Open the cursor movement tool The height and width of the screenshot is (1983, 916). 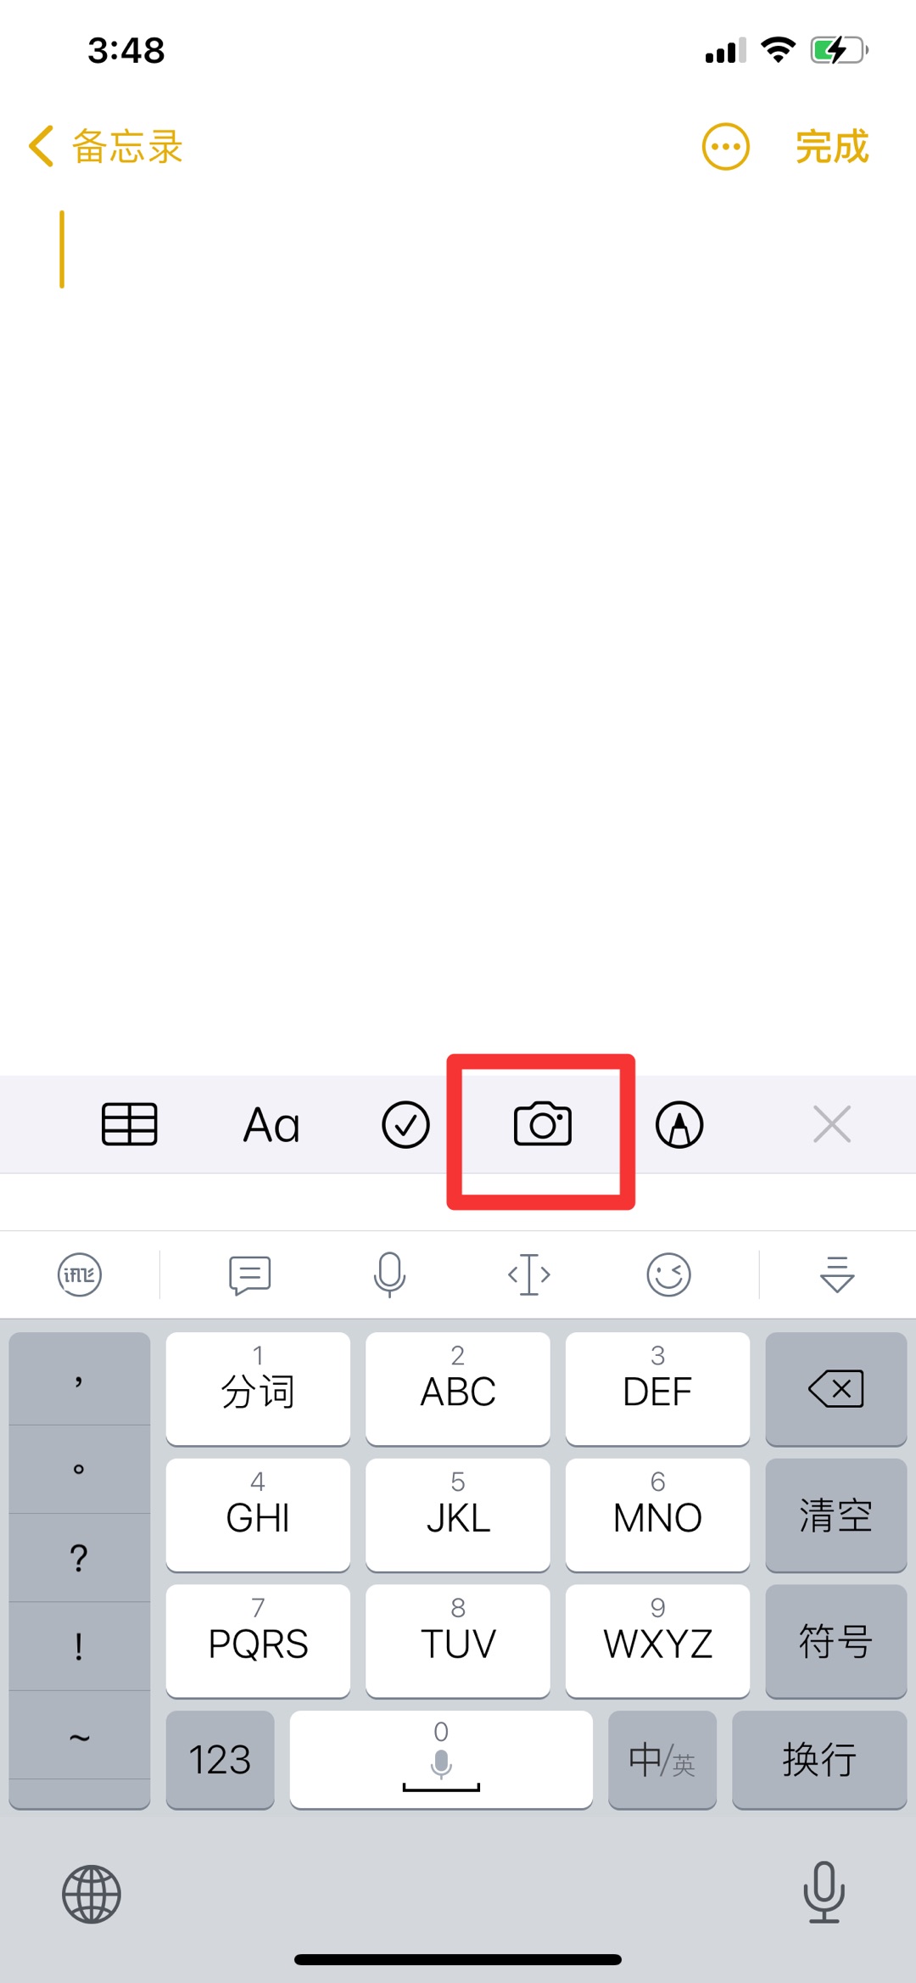[529, 1274]
